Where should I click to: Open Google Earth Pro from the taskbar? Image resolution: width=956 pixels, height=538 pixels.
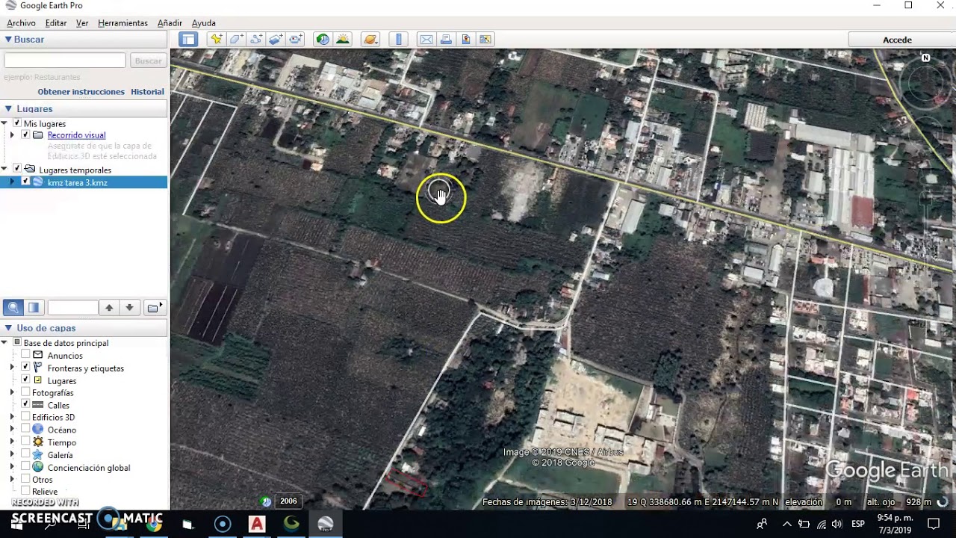(x=326, y=524)
